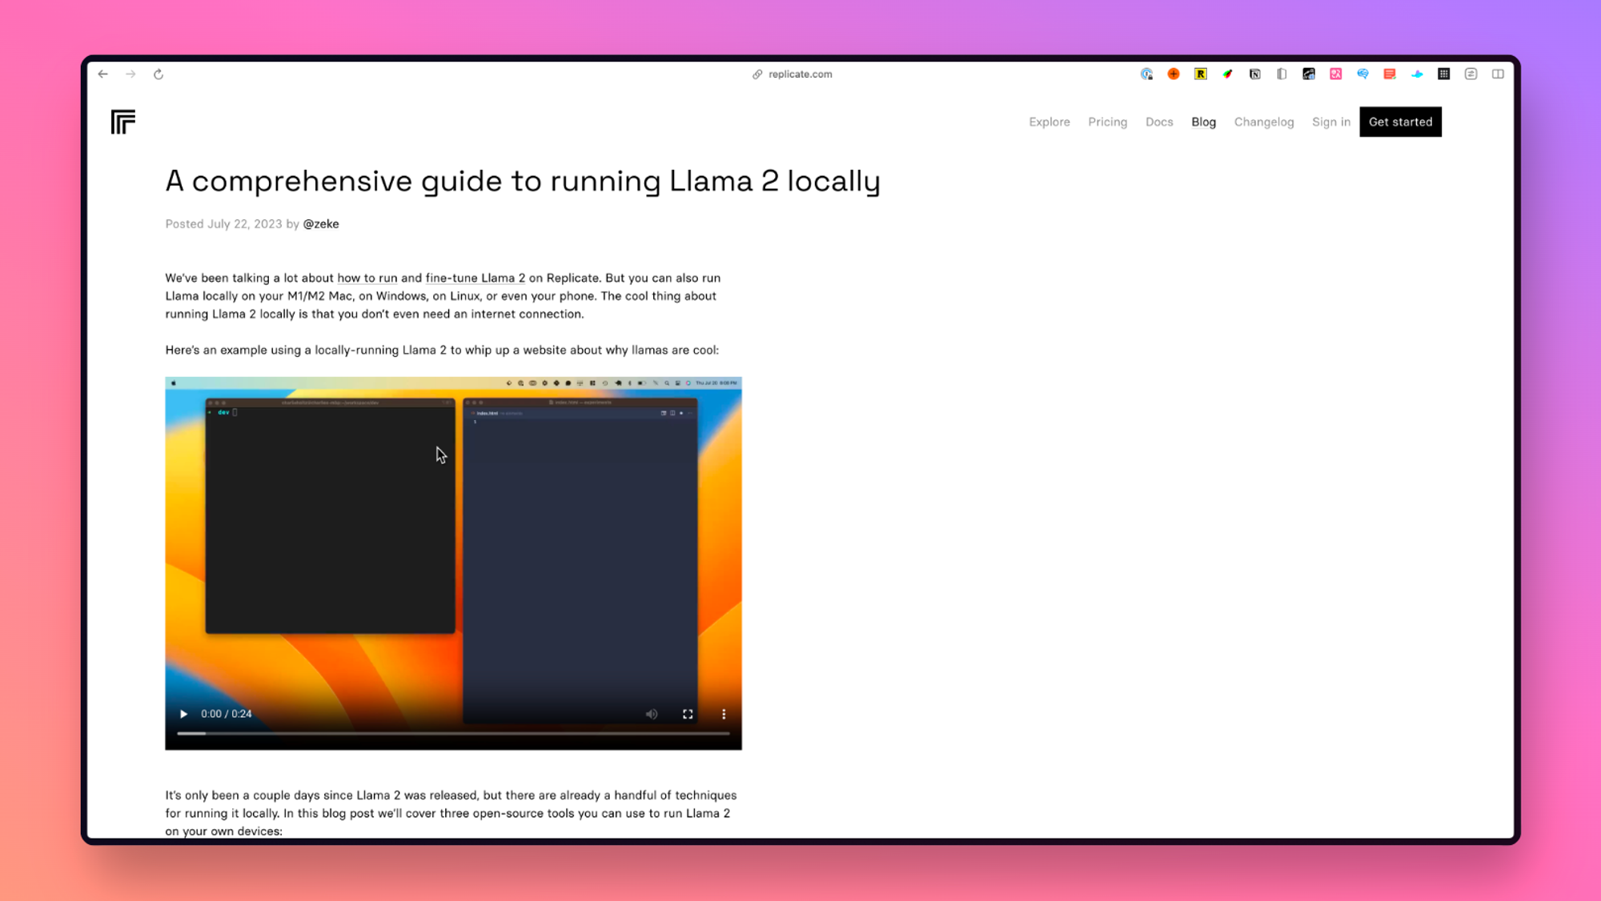The width and height of the screenshot is (1601, 901).
Task: Click the Replicate logo icon
Action: pyautogui.click(x=123, y=122)
